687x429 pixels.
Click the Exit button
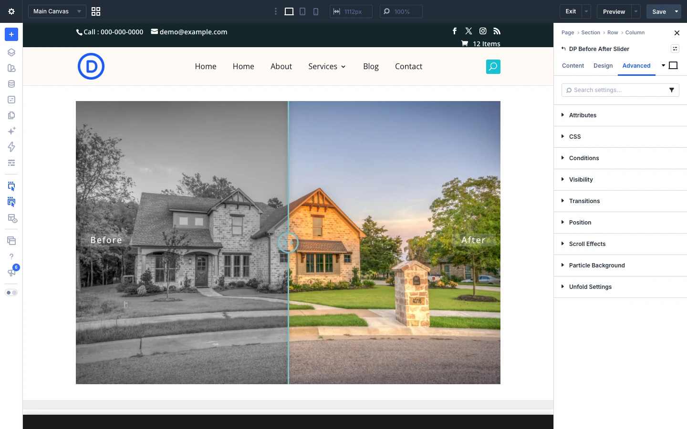pyautogui.click(x=571, y=11)
